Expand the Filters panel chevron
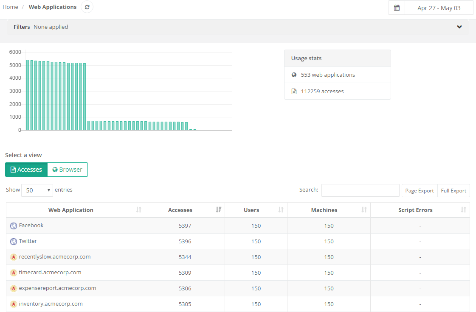Viewport: 476px width, 312px height. [x=459, y=27]
